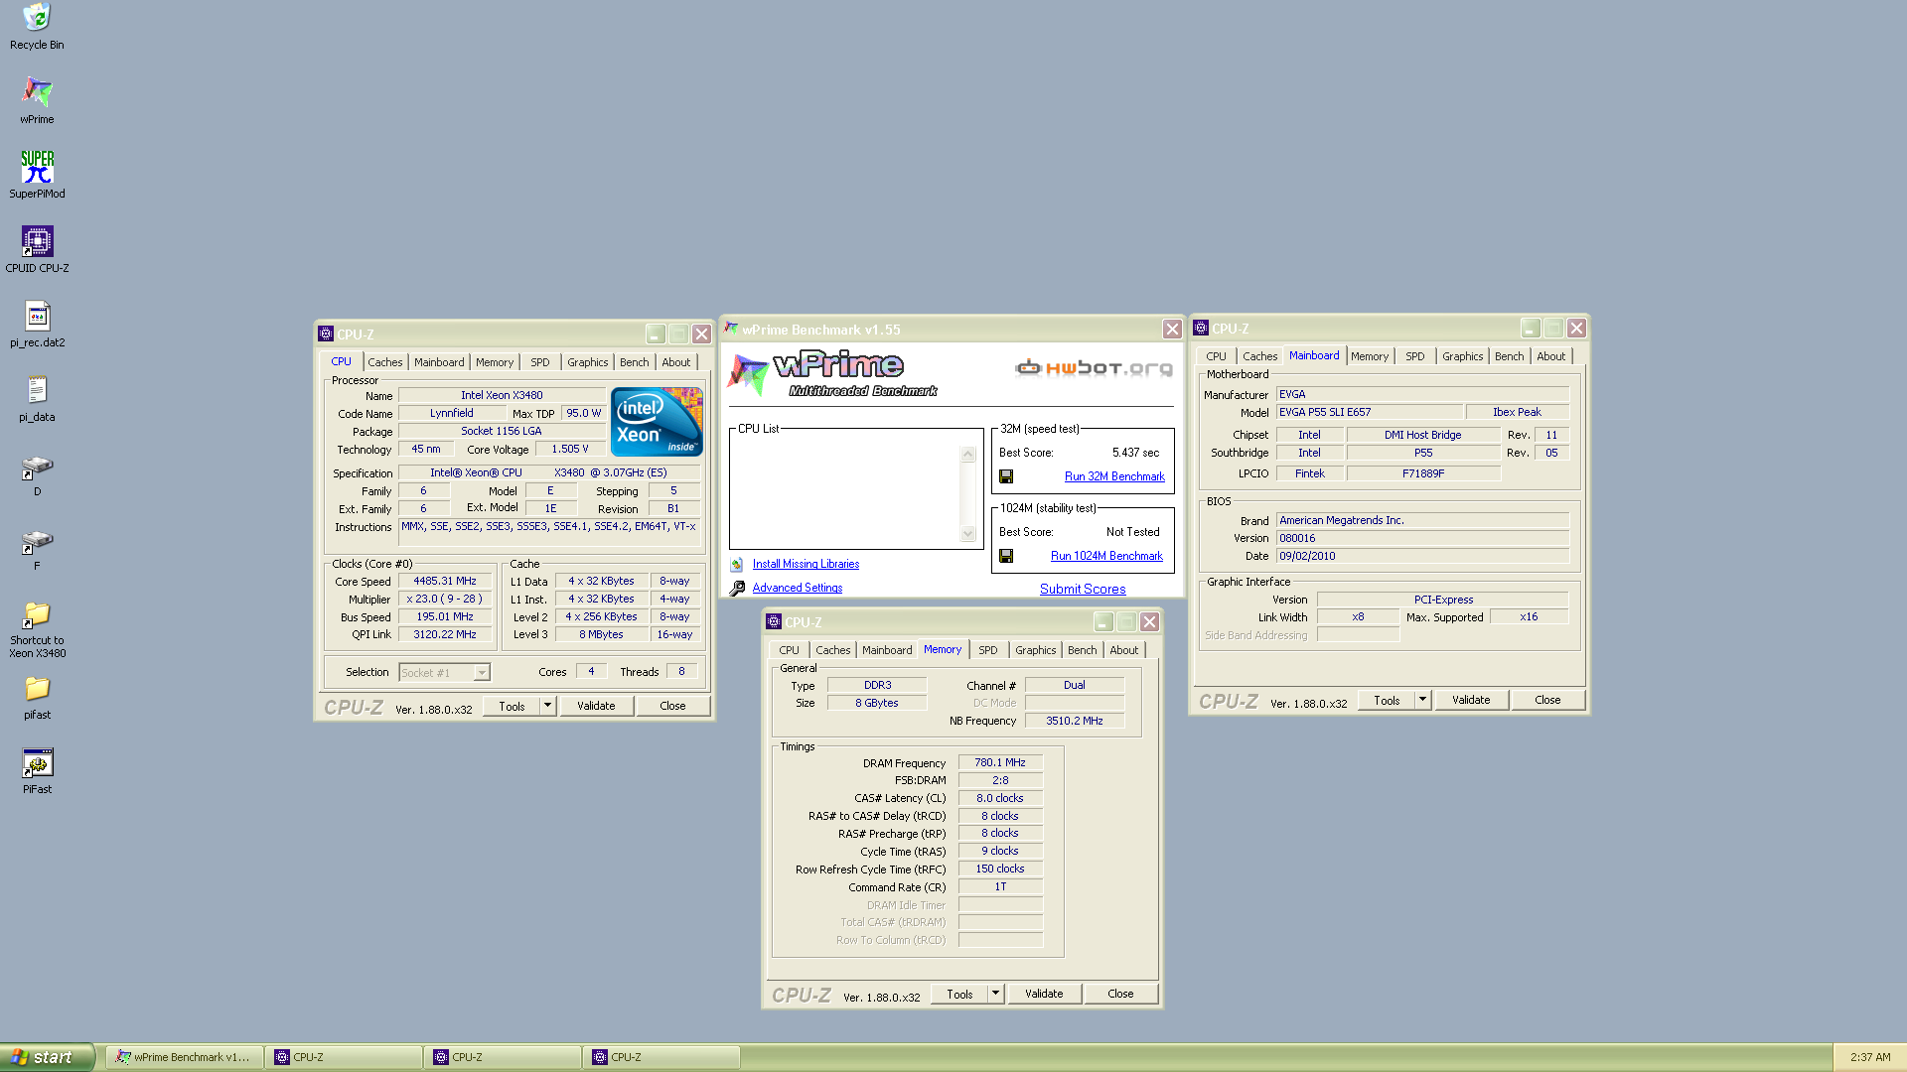This screenshot has height=1072, width=1907.
Task: Open Advanced Settings link
Action: pyautogui.click(x=798, y=588)
